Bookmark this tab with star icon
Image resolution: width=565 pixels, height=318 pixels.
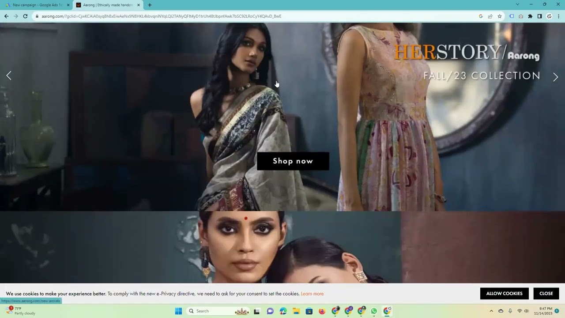tap(500, 16)
